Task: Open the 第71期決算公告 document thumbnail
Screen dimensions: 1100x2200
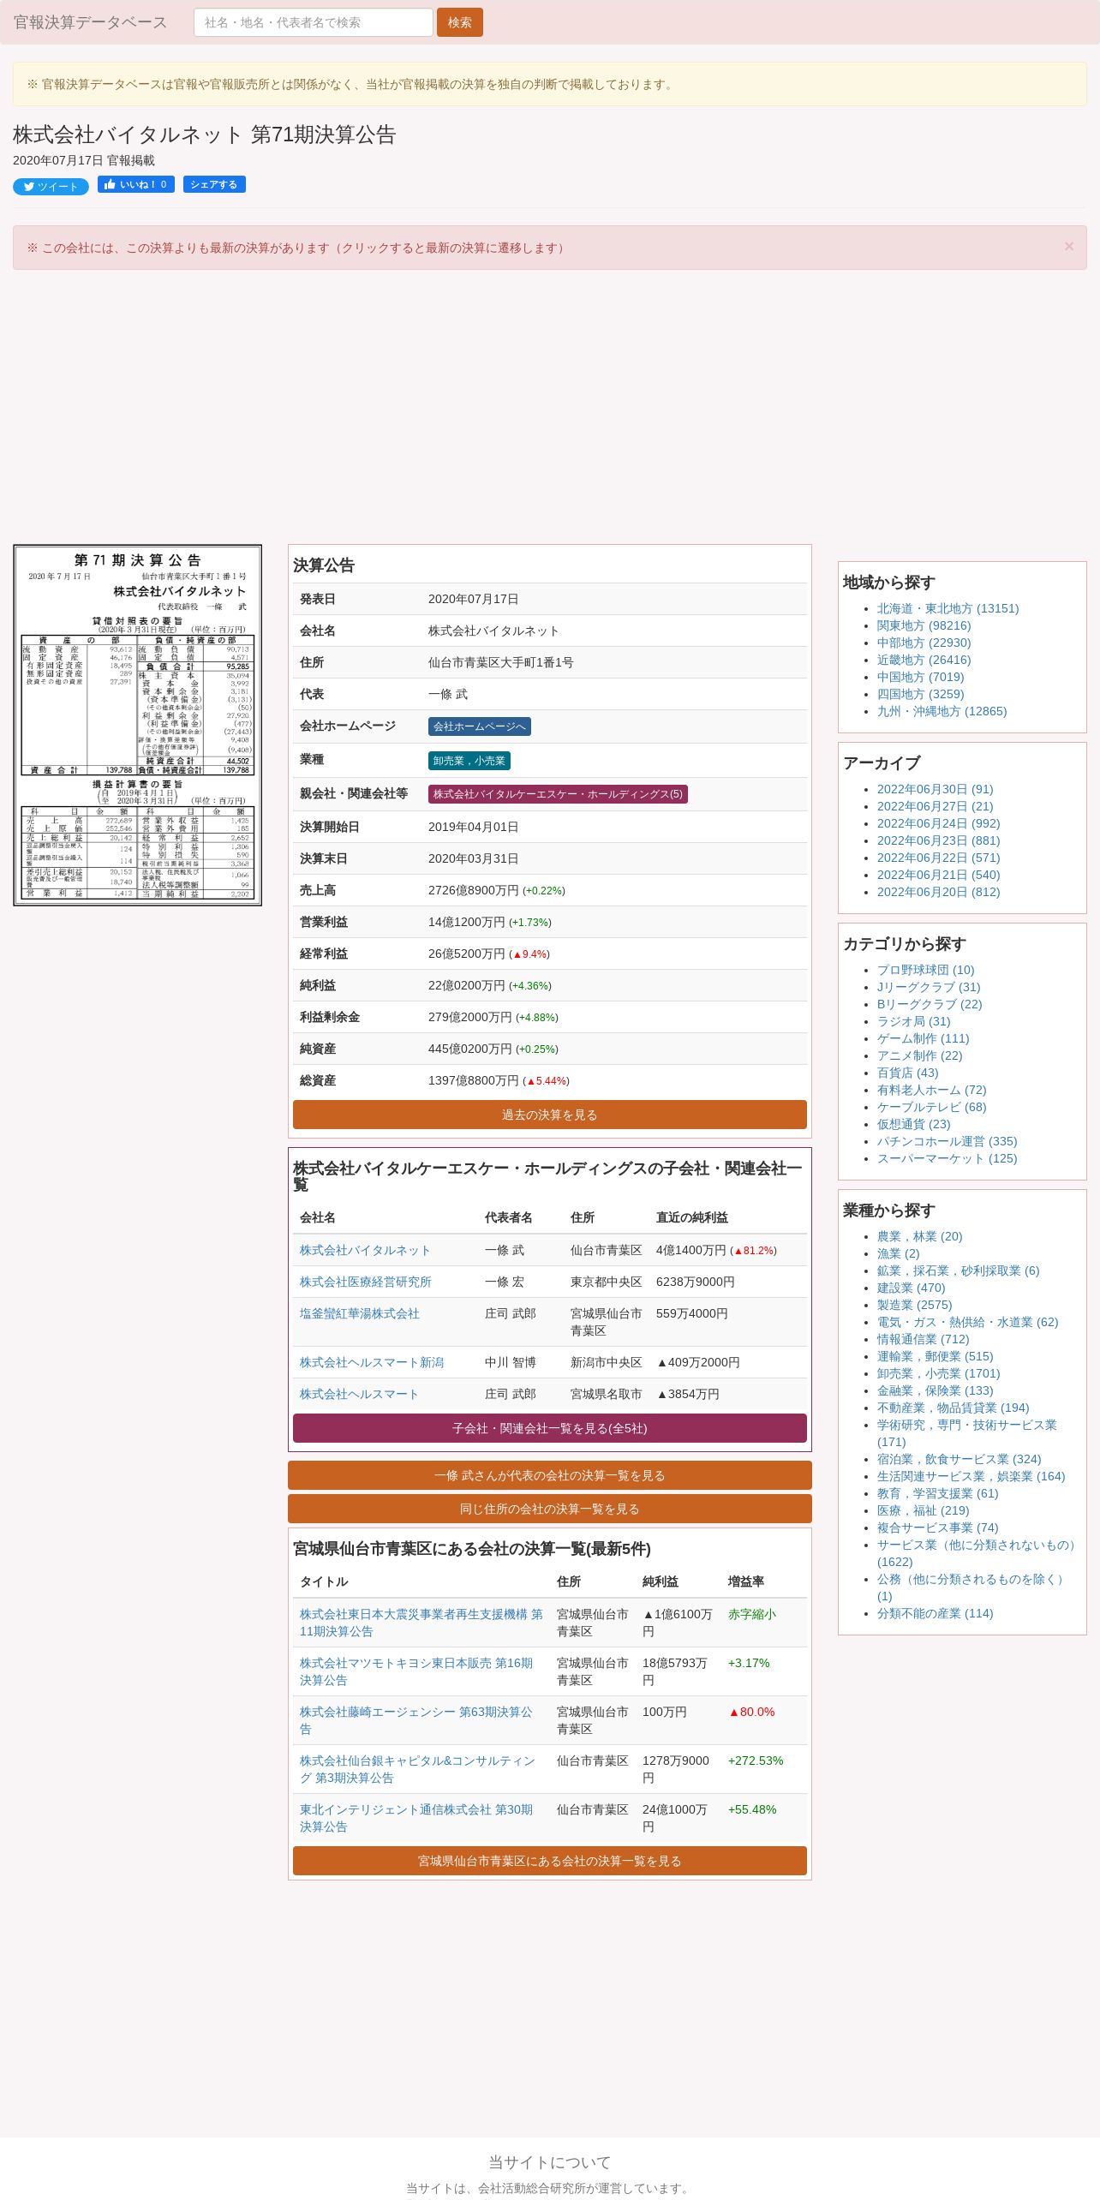Action: point(137,725)
